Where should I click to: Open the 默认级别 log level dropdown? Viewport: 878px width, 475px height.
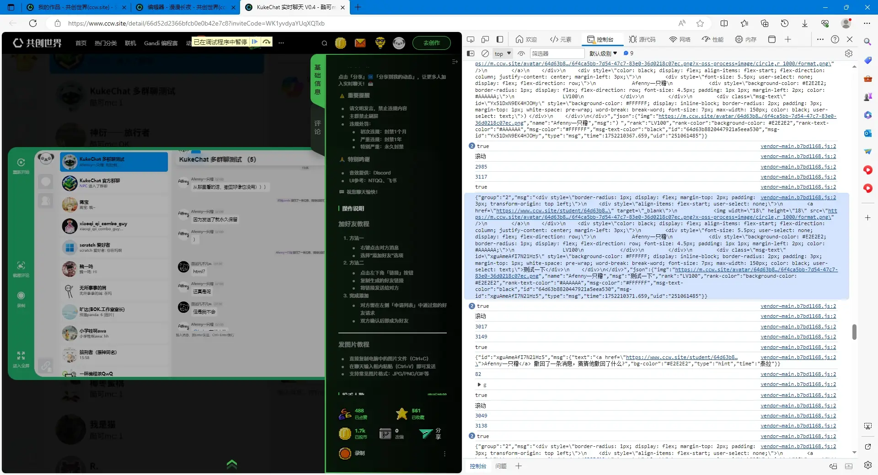pyautogui.click(x=603, y=53)
